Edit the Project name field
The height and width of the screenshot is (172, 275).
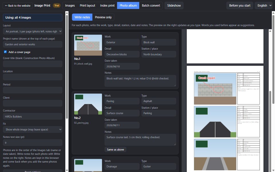point(33,44)
